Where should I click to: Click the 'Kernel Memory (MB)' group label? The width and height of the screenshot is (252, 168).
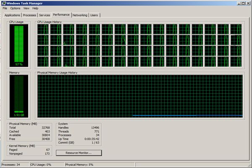(x=22, y=146)
